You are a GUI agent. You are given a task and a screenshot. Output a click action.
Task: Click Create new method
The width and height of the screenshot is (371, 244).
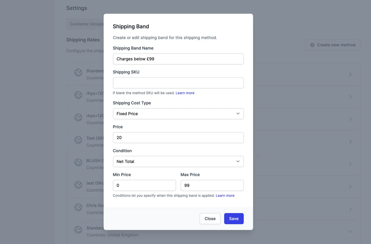pos(333,45)
